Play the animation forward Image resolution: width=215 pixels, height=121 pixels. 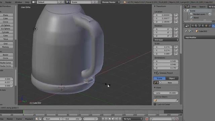tap(113, 119)
